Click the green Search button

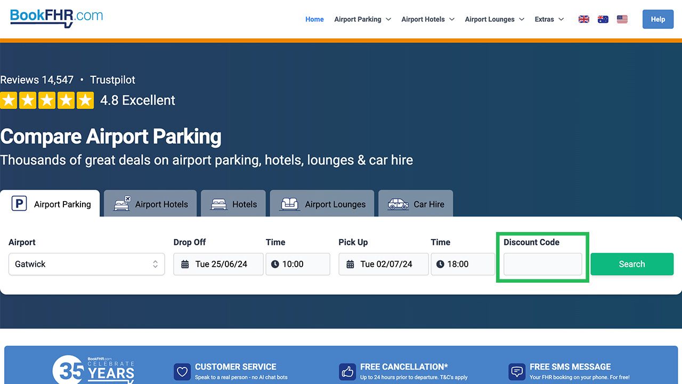point(632,264)
